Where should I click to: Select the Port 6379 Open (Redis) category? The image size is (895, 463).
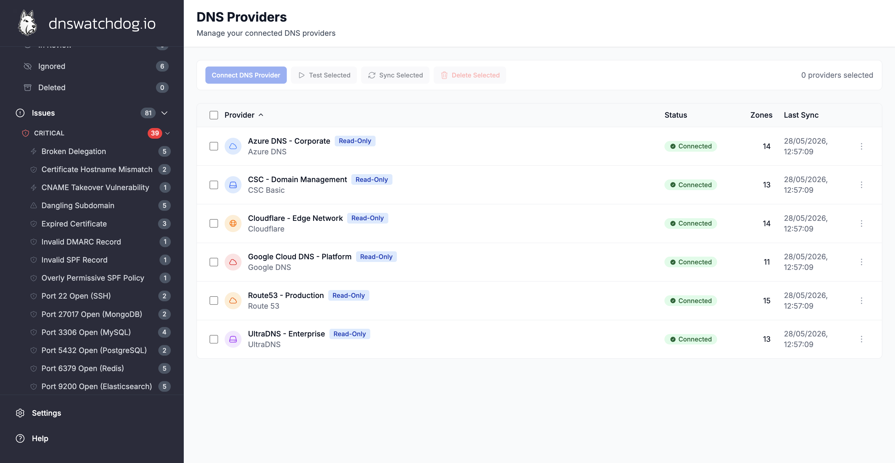click(100, 369)
